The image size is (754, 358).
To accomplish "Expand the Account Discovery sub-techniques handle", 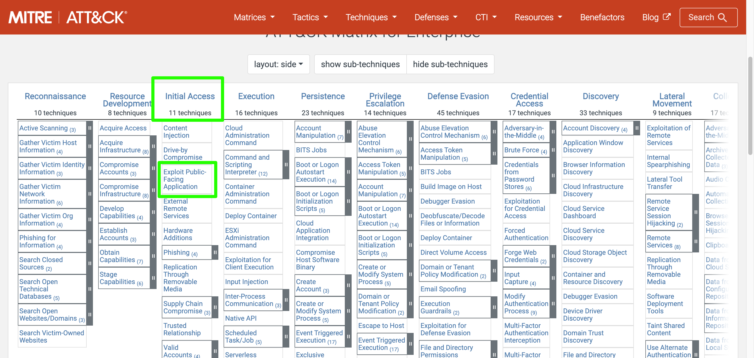I will pyautogui.click(x=636, y=128).
